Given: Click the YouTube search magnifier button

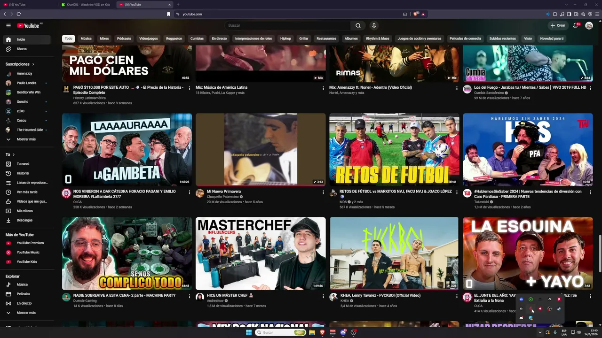Looking at the screenshot, I should tap(358, 25).
